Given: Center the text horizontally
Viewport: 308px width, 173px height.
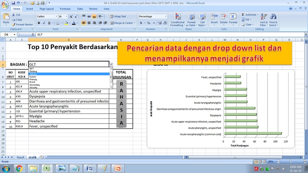Looking at the screenshot, I should 89,23.
